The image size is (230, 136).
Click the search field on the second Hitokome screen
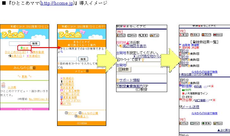pos(67,59)
